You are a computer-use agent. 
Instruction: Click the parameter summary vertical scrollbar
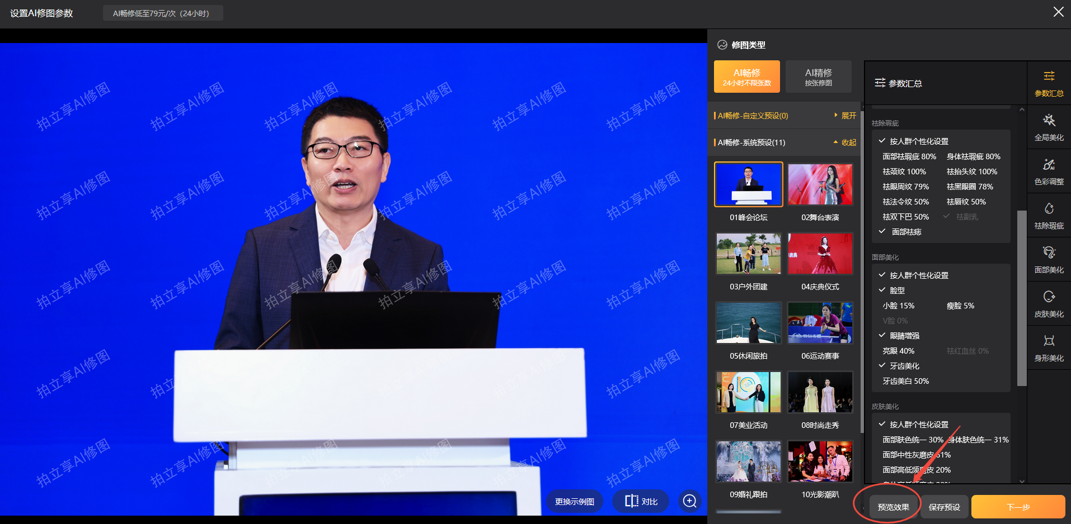1022,298
